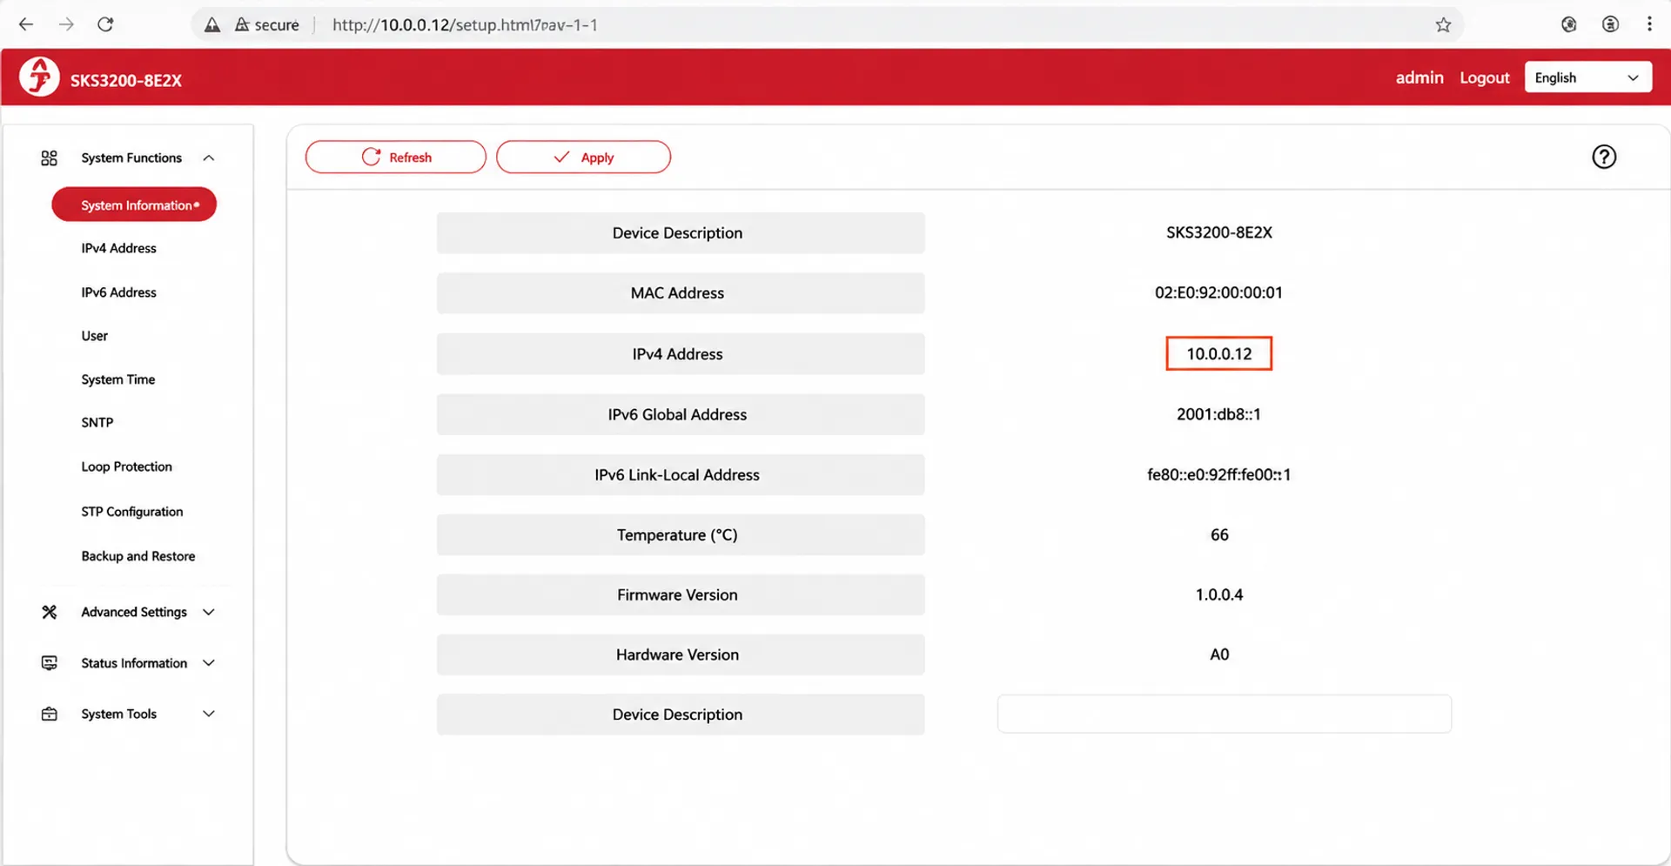This screenshot has width=1671, height=866.
Task: Click the temperature value 66
Action: point(1219,534)
